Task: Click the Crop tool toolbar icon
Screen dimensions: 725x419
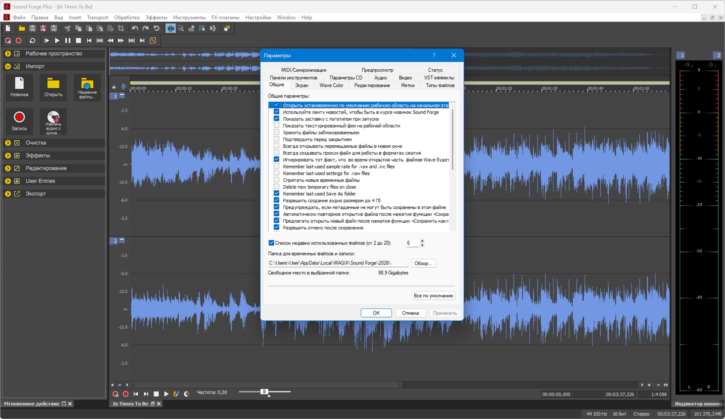Action: coord(121,28)
